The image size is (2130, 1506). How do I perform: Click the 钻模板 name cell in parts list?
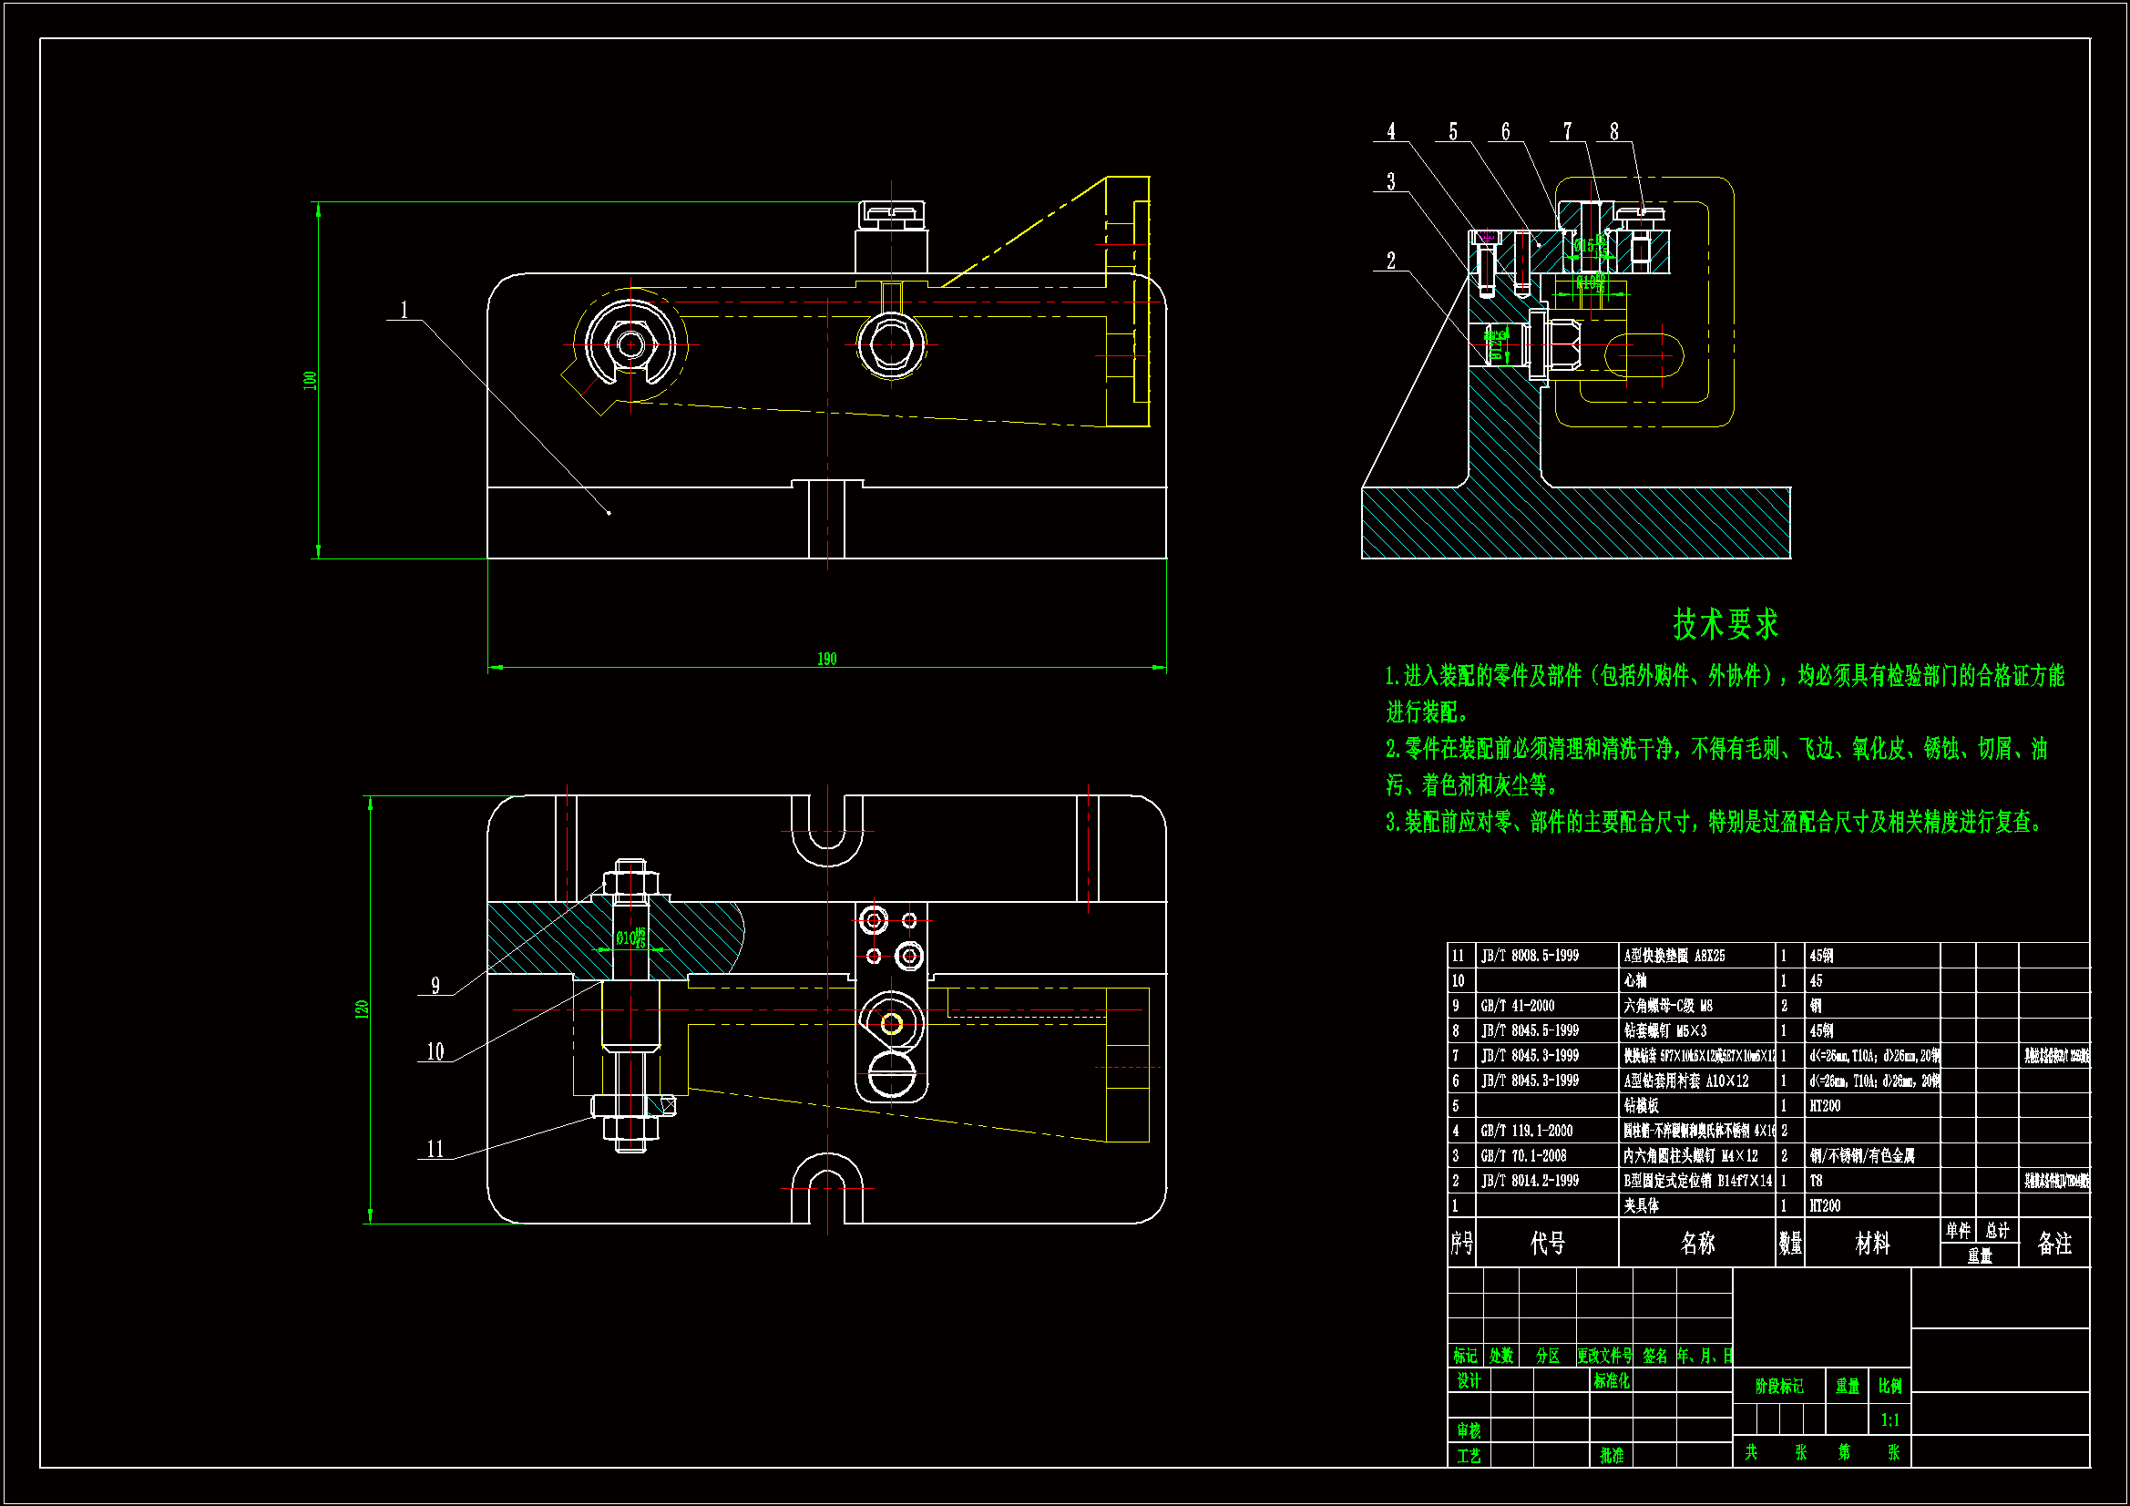click(1641, 1105)
